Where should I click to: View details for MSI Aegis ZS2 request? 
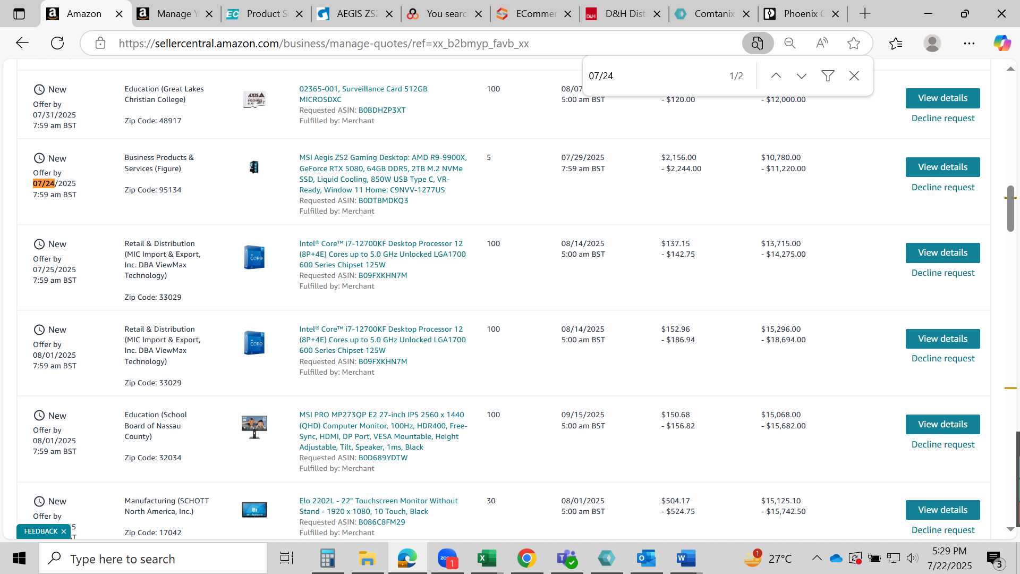[x=942, y=167]
